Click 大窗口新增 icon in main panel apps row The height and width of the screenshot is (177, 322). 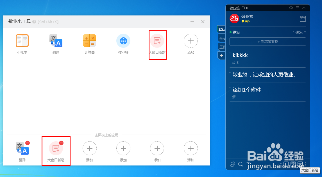click(x=56, y=148)
